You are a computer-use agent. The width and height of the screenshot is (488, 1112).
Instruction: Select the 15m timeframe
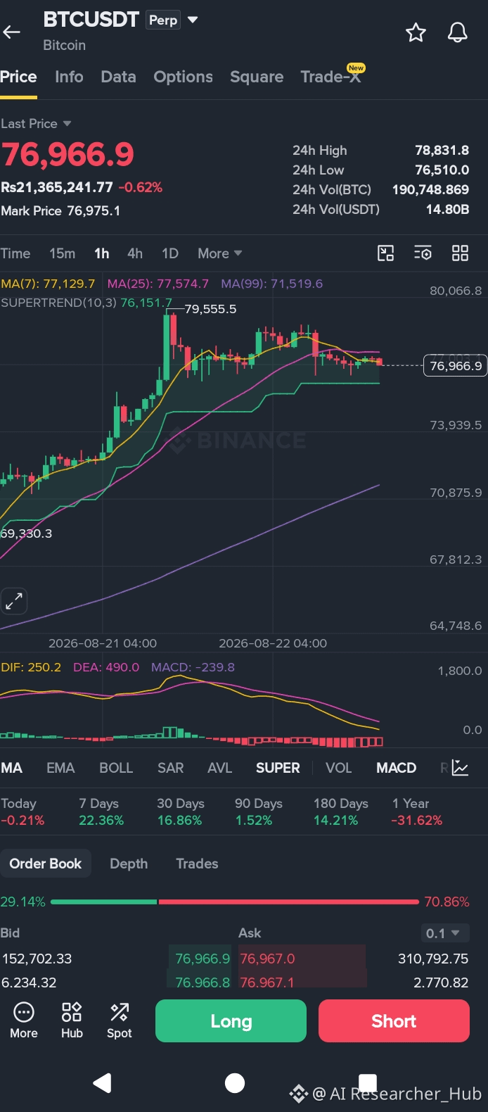62,253
